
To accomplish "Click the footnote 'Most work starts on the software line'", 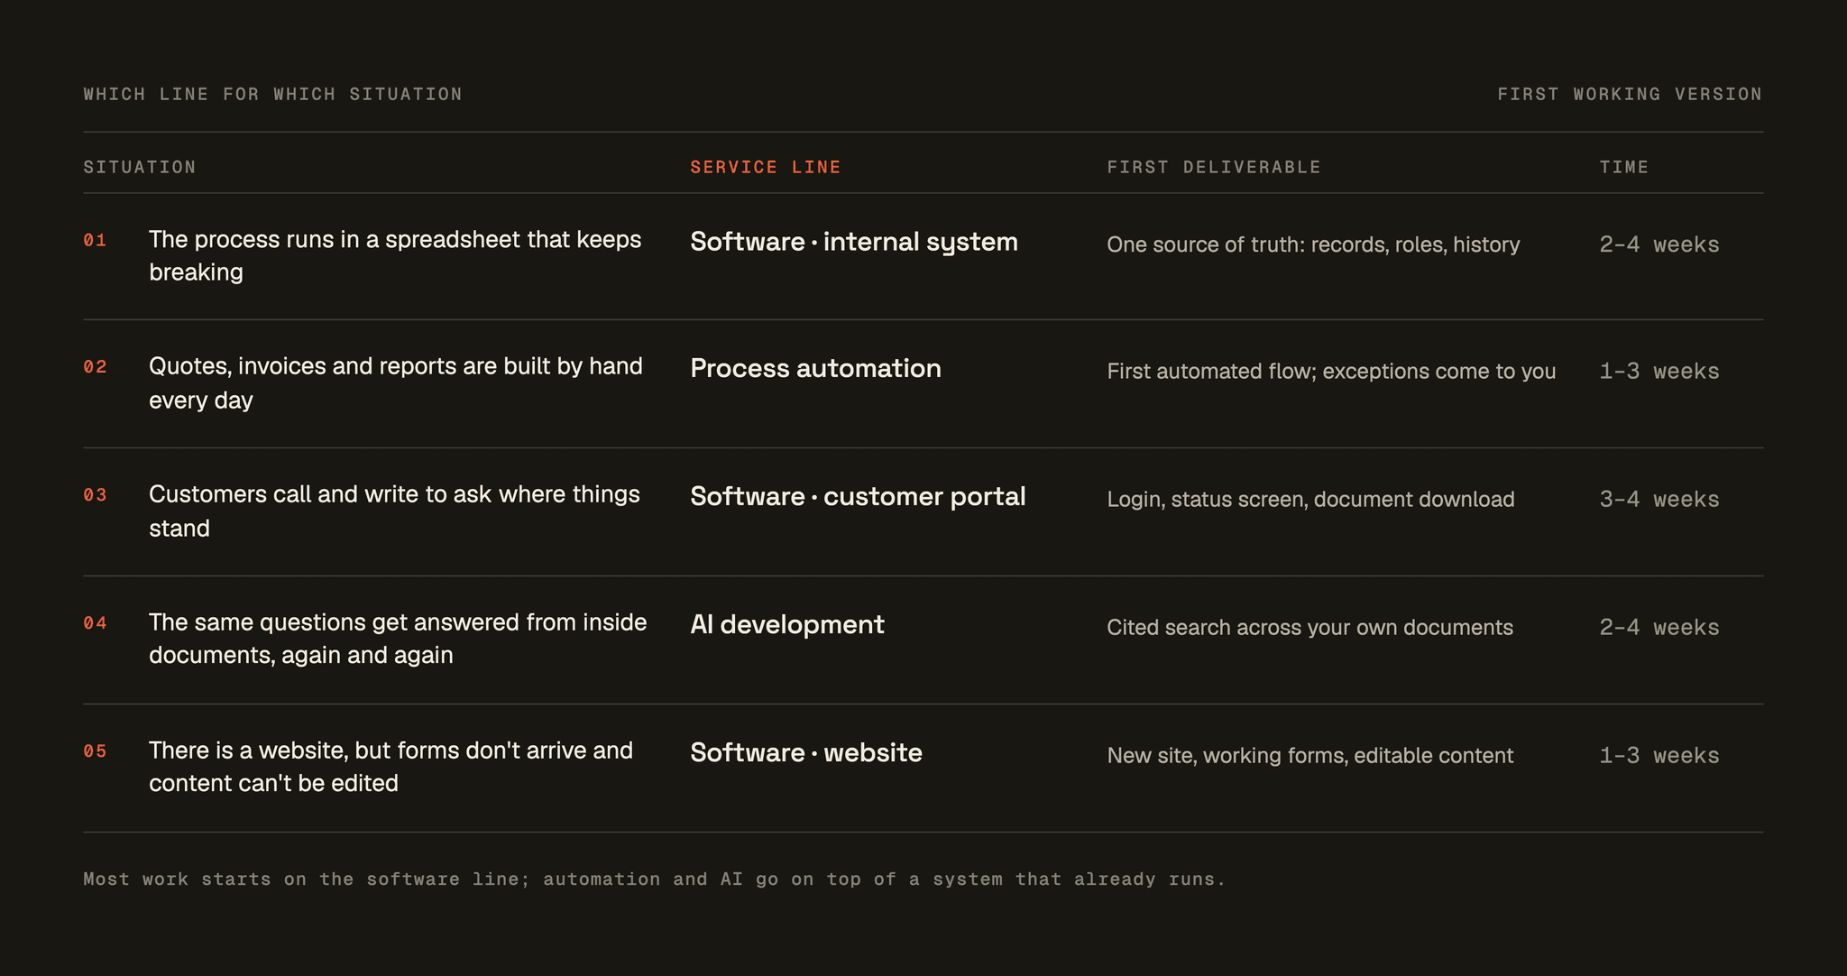I will 655,879.
